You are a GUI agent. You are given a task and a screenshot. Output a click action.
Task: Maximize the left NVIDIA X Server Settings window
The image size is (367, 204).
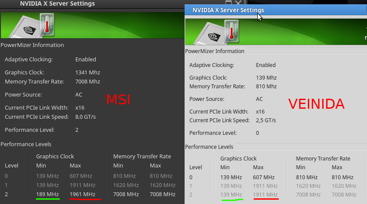(229, 3)
